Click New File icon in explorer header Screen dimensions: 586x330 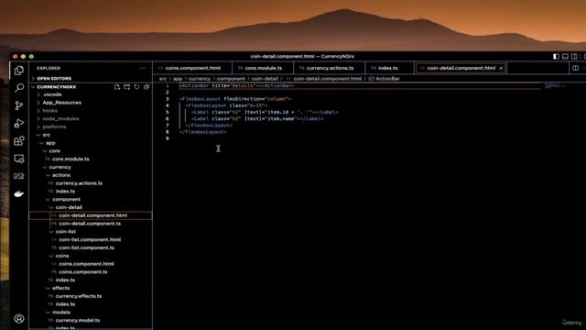coord(117,87)
